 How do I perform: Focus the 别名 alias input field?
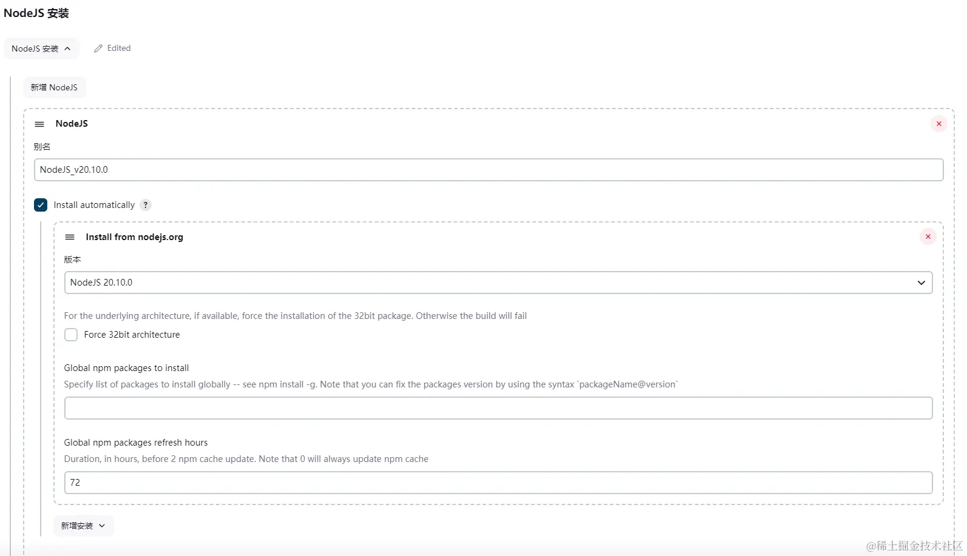[x=488, y=170]
